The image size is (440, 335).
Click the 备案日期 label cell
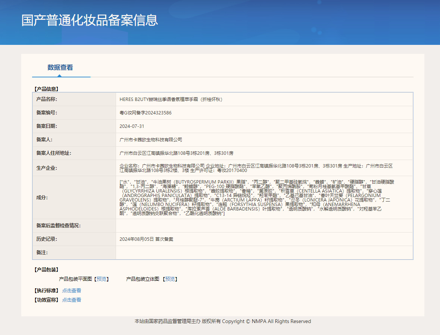[x=74, y=126]
